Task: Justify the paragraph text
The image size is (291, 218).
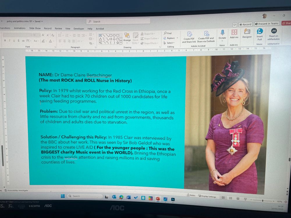Action: pyautogui.click(x=74, y=41)
